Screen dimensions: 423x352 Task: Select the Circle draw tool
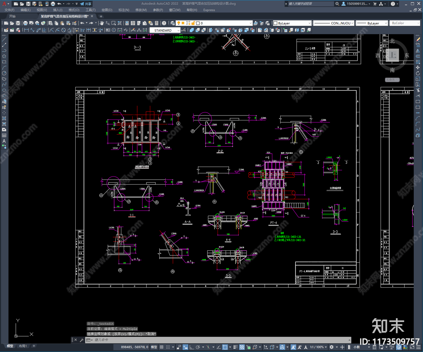coord(4,73)
